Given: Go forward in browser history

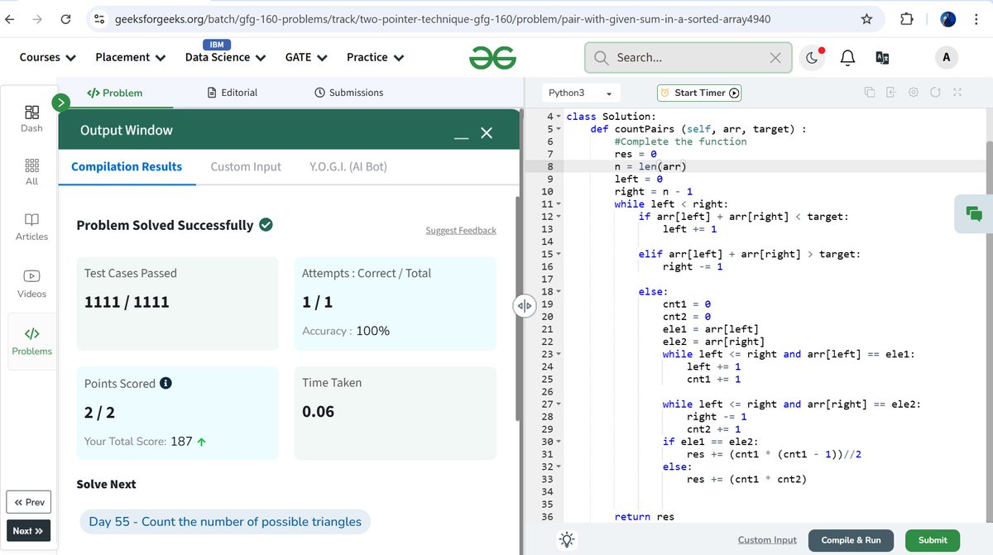Looking at the screenshot, I should [38, 19].
